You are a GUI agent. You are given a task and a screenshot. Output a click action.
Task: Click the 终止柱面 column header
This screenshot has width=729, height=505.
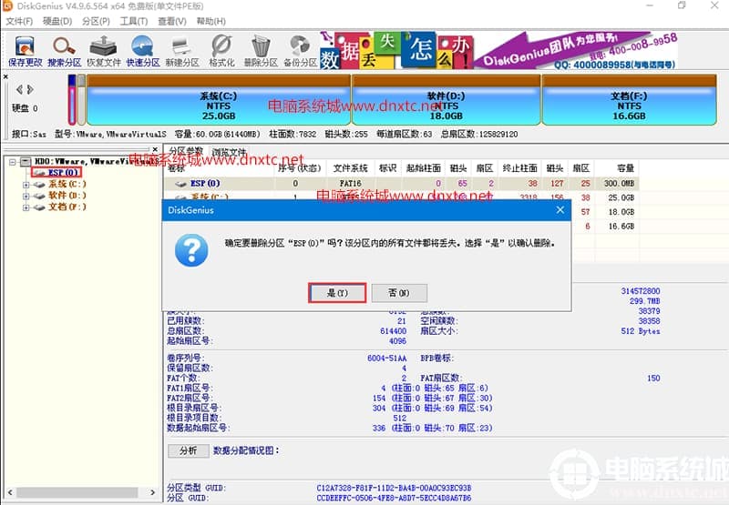pos(519,168)
